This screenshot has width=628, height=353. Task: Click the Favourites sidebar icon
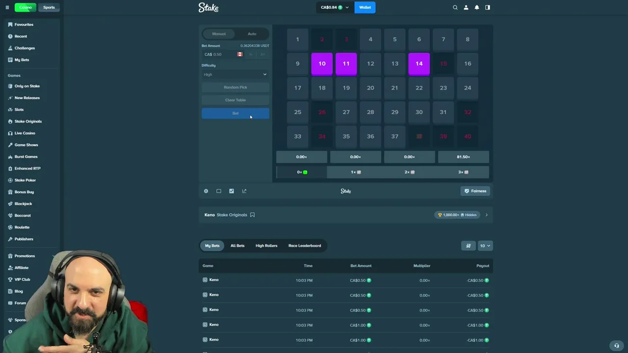click(x=10, y=25)
